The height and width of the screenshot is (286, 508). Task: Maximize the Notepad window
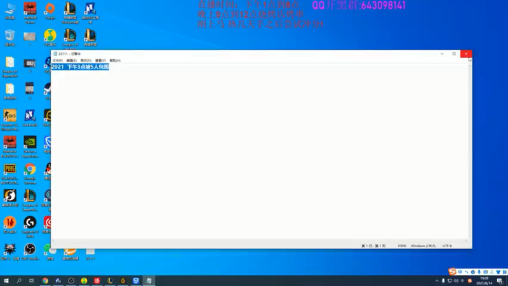coord(454,54)
